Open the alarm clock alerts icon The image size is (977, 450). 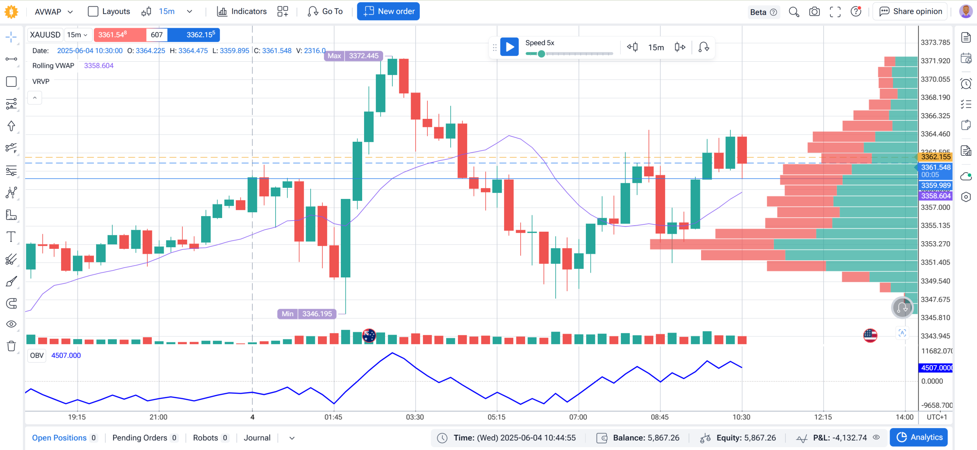(966, 83)
